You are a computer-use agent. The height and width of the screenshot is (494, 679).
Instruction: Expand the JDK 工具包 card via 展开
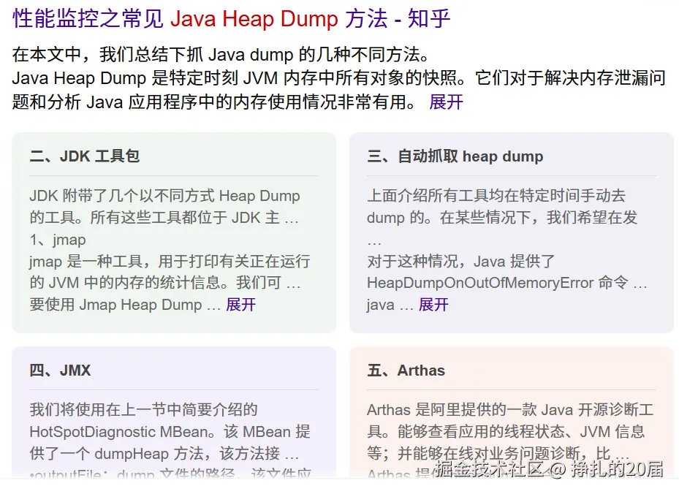pos(240,305)
